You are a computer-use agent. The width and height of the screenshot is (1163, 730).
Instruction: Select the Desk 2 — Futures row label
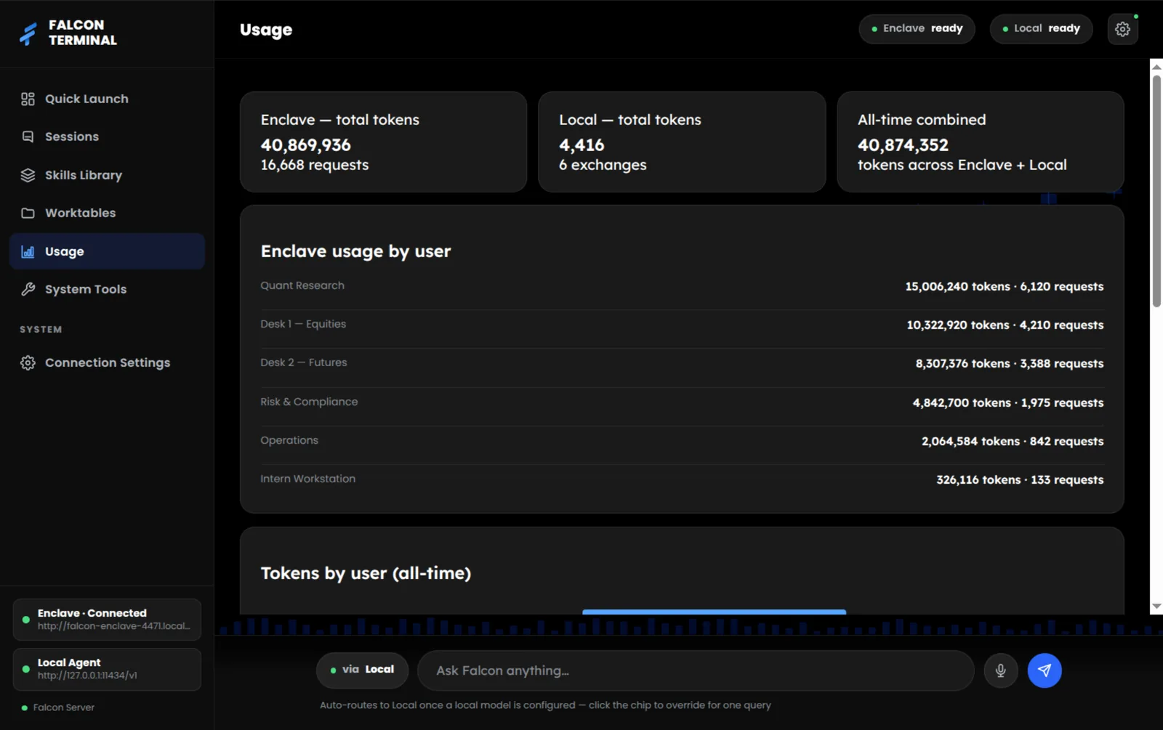tap(304, 362)
